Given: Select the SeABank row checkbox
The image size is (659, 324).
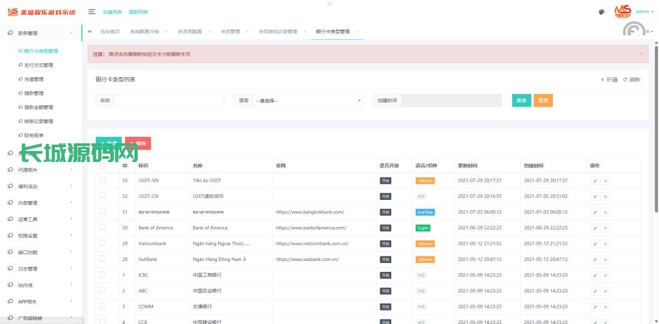Looking at the screenshot, I should (x=103, y=259).
